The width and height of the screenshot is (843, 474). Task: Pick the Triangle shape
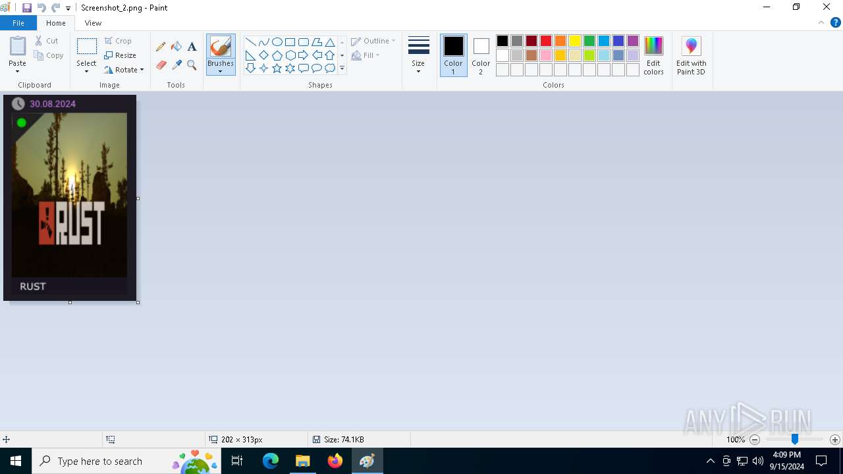pos(330,42)
